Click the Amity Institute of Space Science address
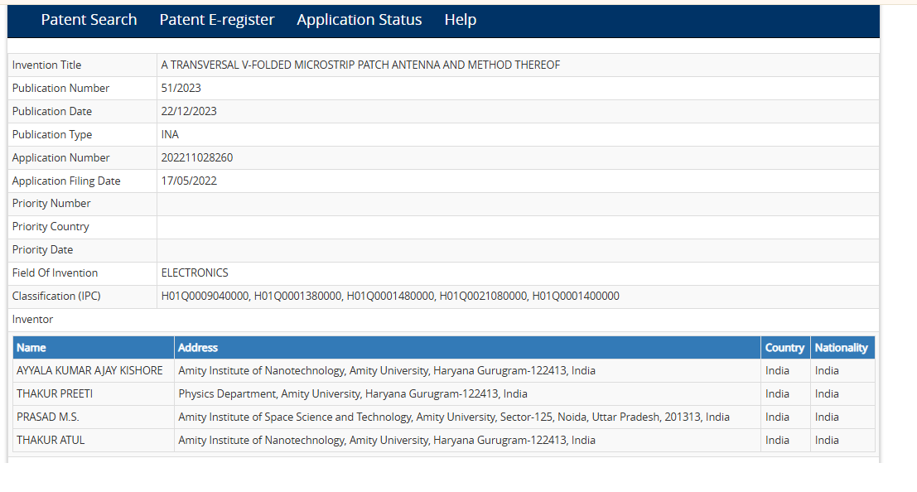Viewport: 917px width, 492px height. click(x=454, y=417)
